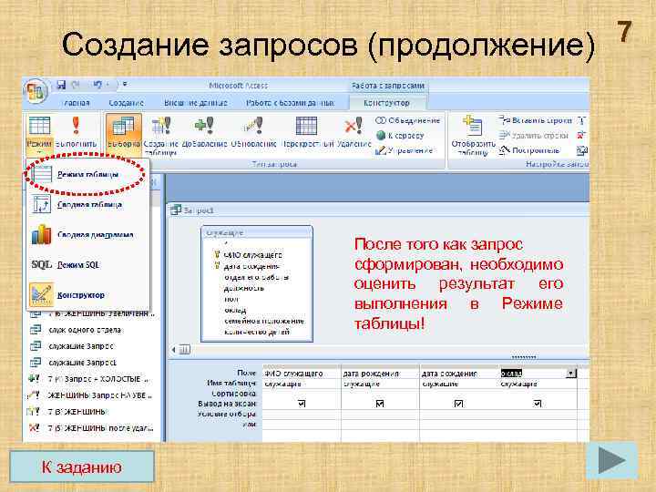Viewport: 656px width, 492px height.
Task: Select 'семейное положение' field in table box
Action: point(264,321)
